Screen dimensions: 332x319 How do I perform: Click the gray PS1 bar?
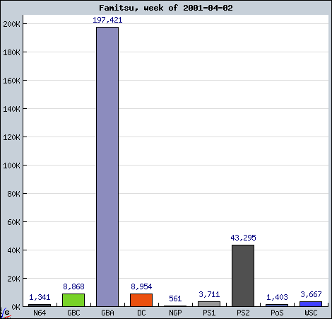(209, 304)
